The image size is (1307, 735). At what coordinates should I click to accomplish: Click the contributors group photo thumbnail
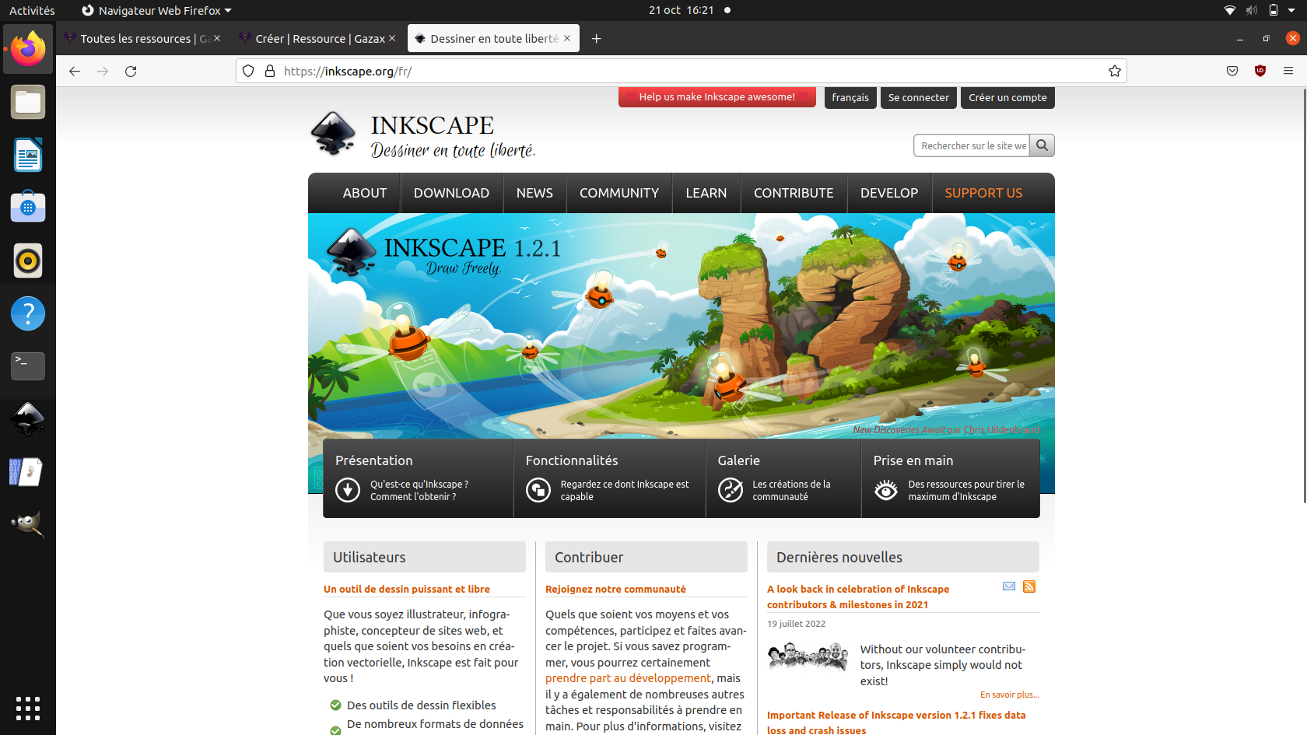[x=808, y=656]
